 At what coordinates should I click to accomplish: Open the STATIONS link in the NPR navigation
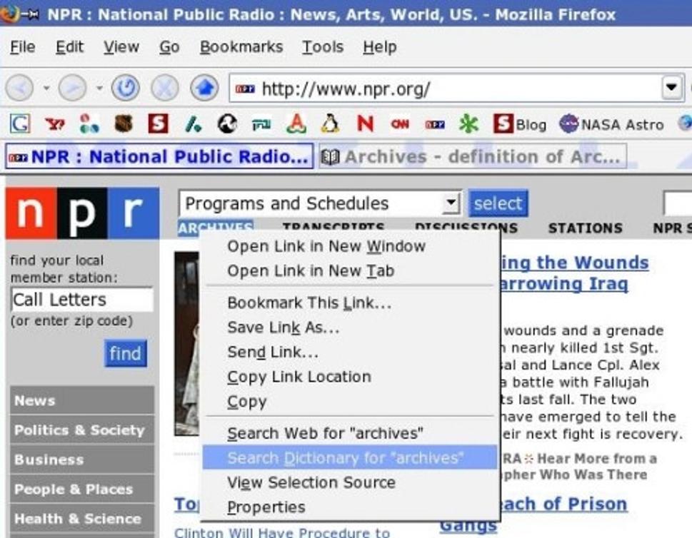585,228
